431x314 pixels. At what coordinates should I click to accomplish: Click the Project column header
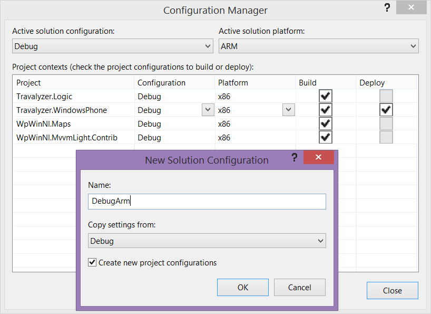(73, 82)
